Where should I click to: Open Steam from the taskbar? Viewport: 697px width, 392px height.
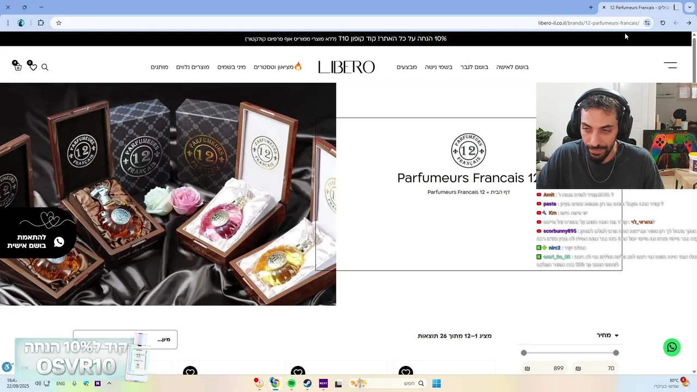[307, 383]
